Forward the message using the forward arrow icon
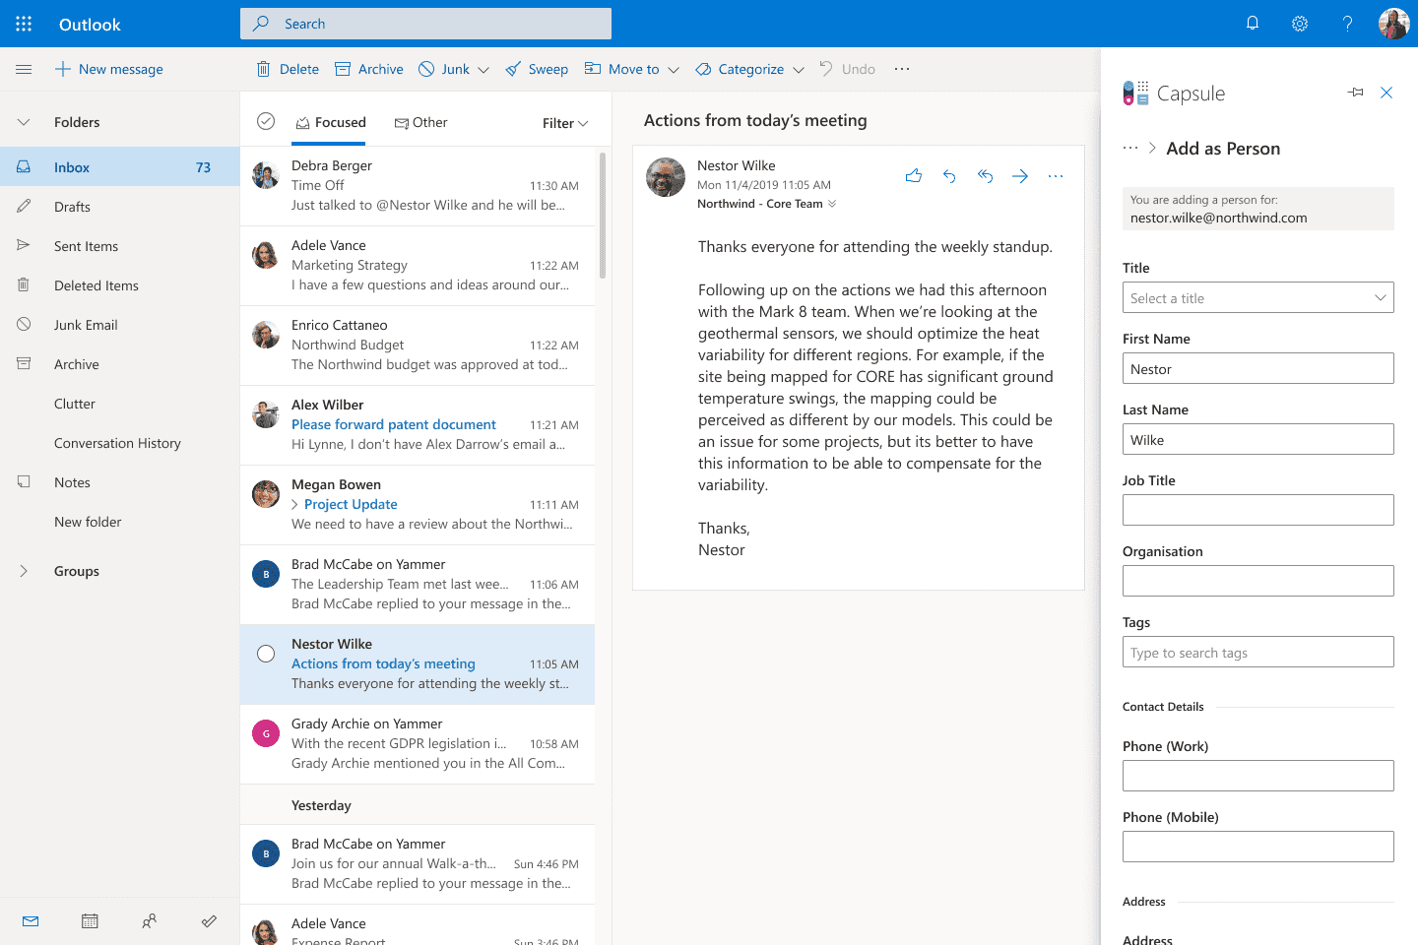The height and width of the screenshot is (945, 1418). [x=1019, y=175]
